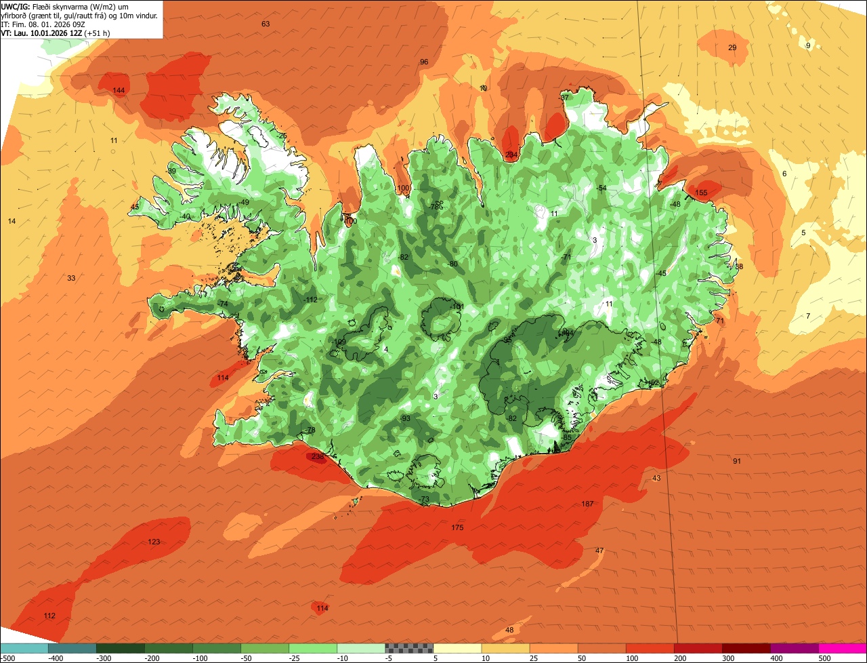Click the magenta swatch right of 500 label
This screenshot has width=867, height=663.
click(843, 648)
